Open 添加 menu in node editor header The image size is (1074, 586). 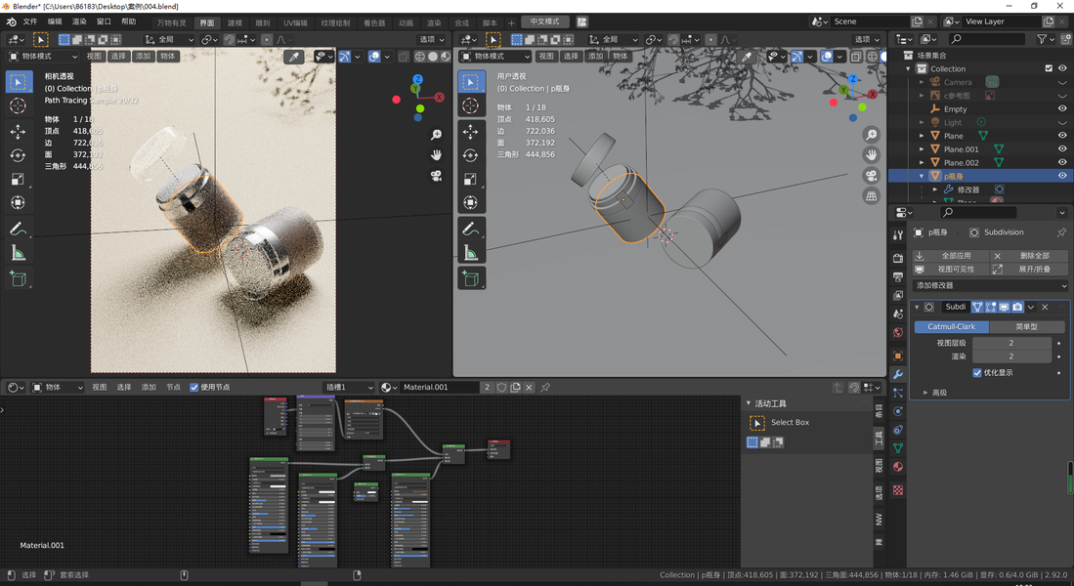[x=149, y=388]
